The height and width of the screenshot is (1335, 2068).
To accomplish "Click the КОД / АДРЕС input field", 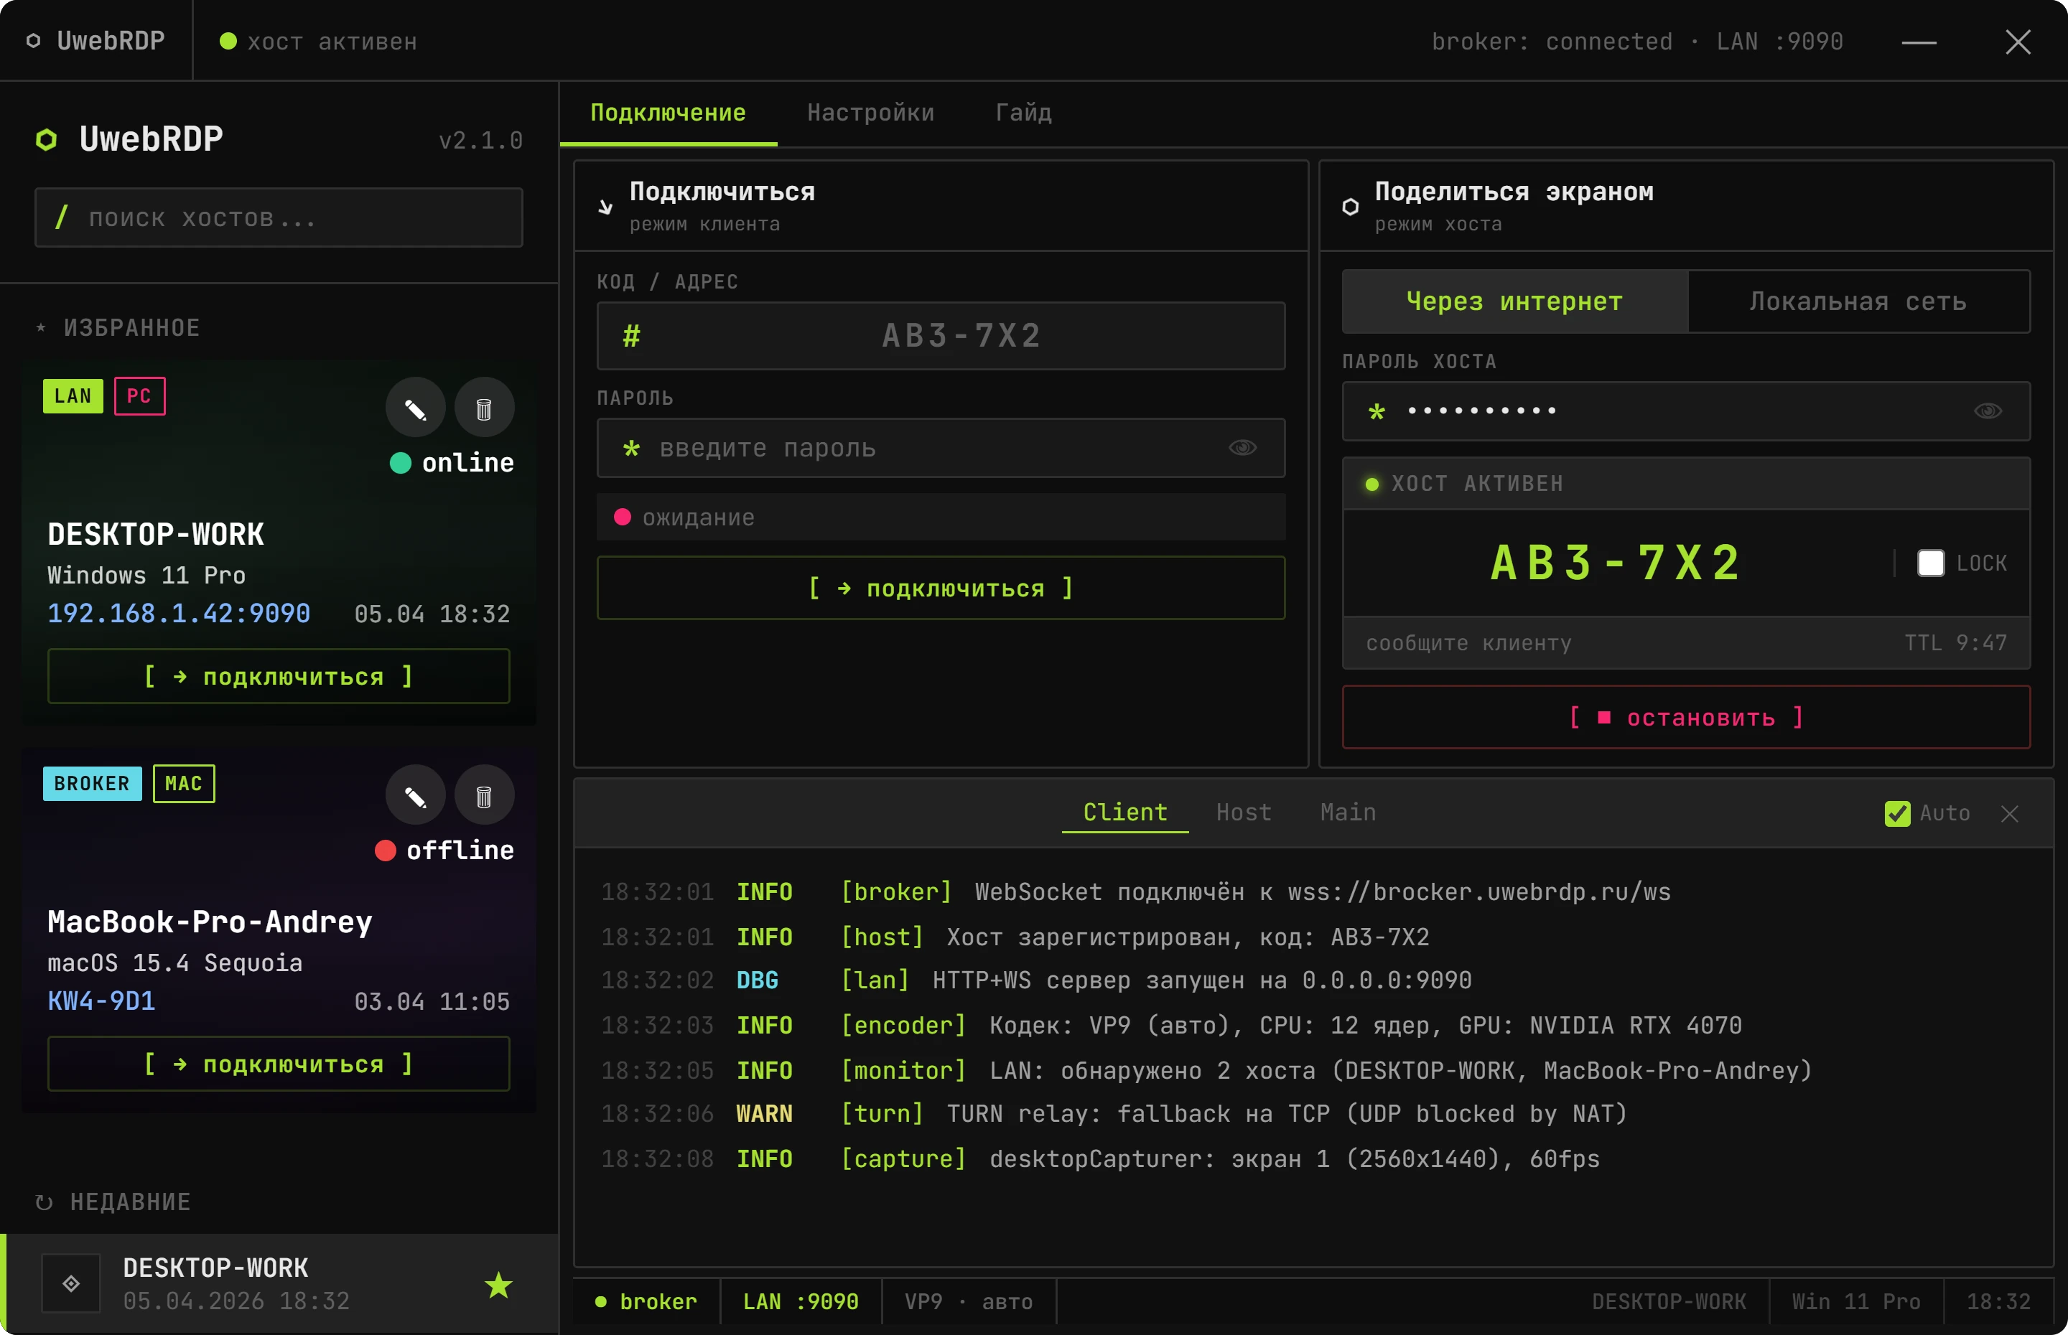I will coord(941,337).
